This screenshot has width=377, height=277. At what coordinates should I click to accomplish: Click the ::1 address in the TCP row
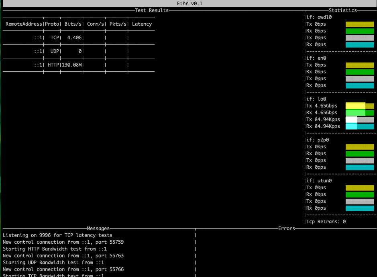(38, 38)
